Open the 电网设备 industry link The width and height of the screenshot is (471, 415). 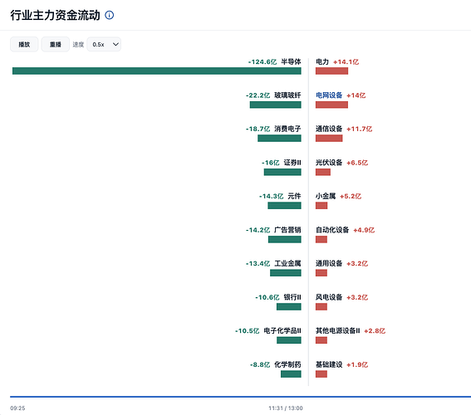(329, 95)
